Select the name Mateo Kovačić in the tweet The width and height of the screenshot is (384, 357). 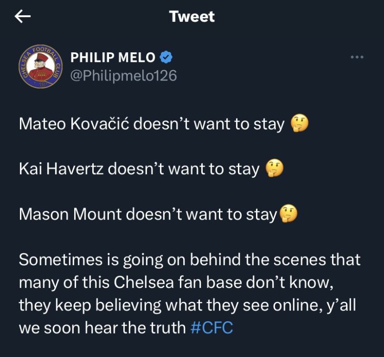pyautogui.click(x=74, y=123)
